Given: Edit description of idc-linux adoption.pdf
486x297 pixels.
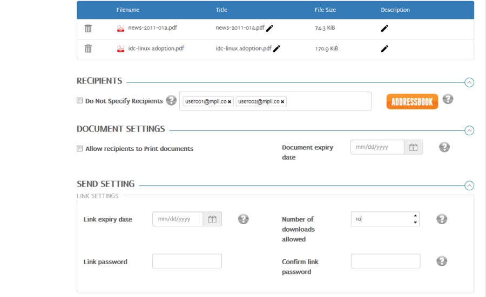Looking at the screenshot, I should [384, 49].
